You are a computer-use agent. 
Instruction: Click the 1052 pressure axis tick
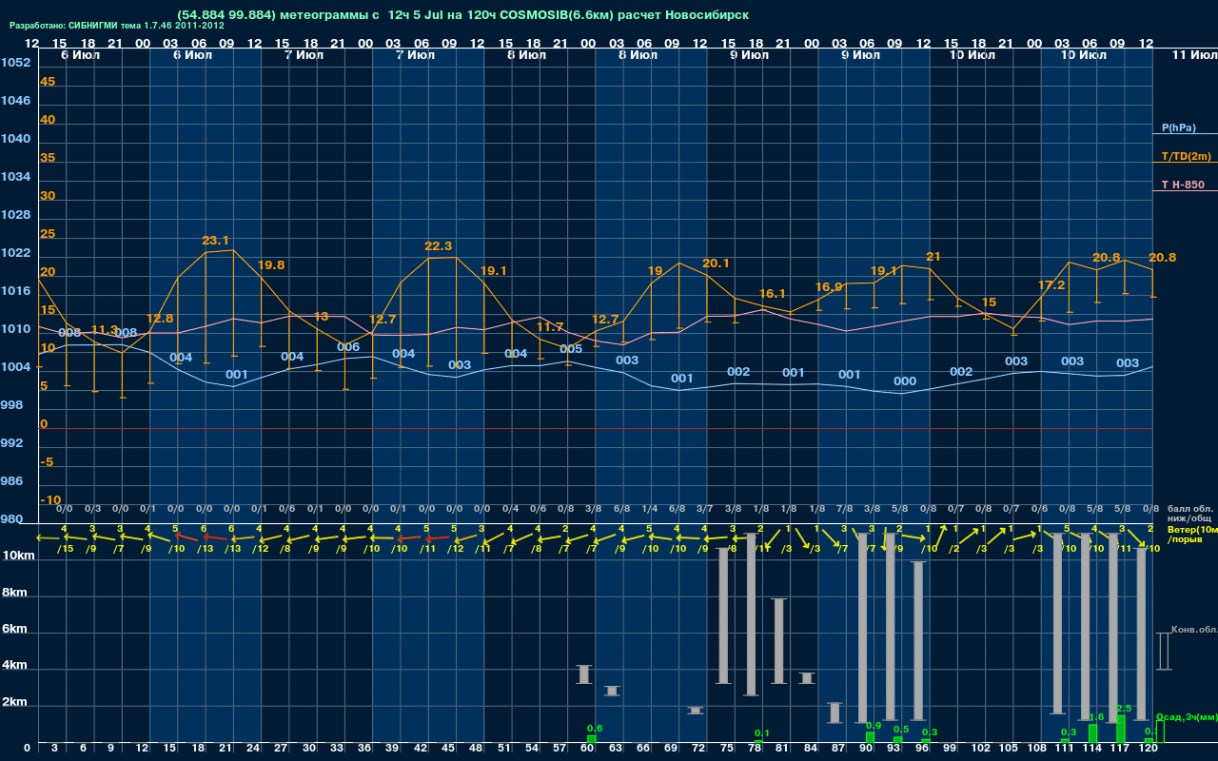(15, 62)
